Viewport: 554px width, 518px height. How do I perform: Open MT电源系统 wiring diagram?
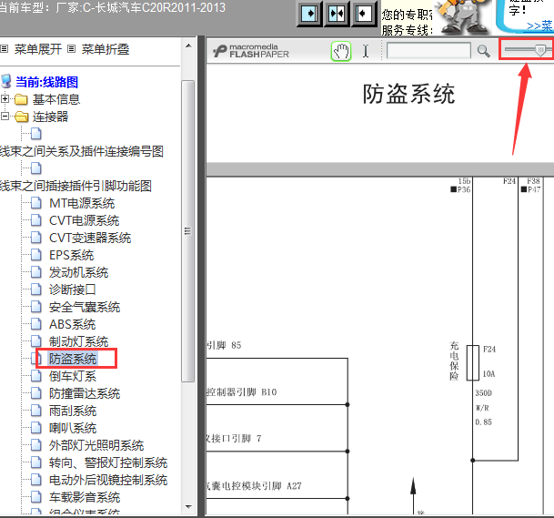(82, 203)
